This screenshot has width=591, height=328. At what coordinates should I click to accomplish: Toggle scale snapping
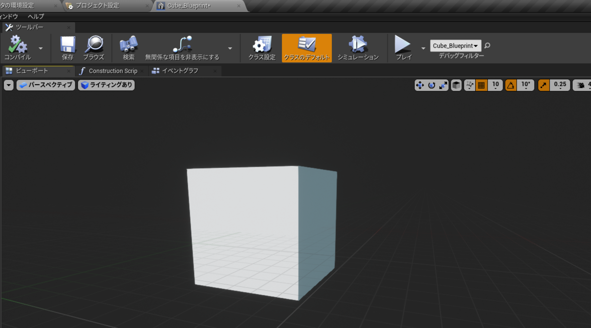pos(543,85)
